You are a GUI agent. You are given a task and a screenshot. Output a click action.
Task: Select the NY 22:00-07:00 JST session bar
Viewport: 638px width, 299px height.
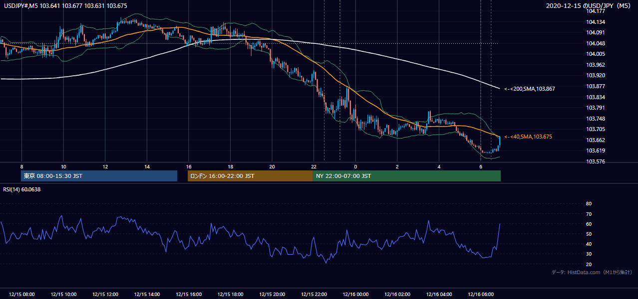407,176
